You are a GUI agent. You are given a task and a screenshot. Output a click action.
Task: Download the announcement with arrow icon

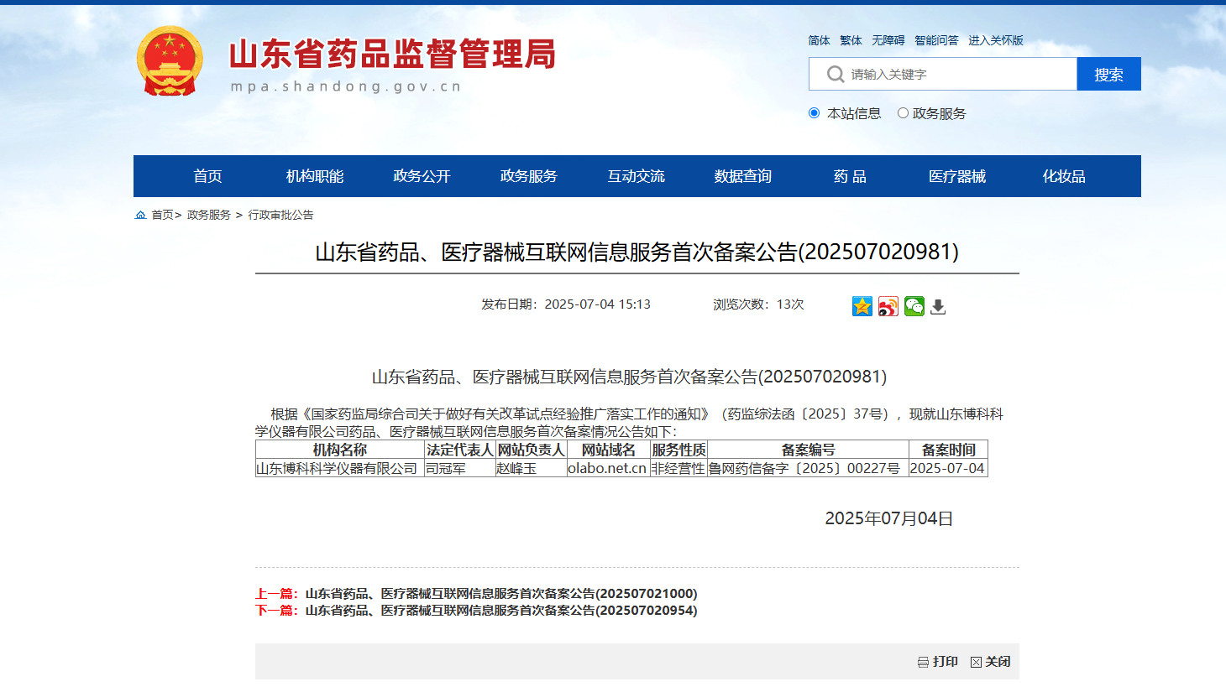(x=938, y=307)
